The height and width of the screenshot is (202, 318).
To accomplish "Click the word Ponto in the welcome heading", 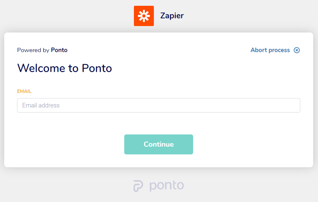I will tap(97, 68).
